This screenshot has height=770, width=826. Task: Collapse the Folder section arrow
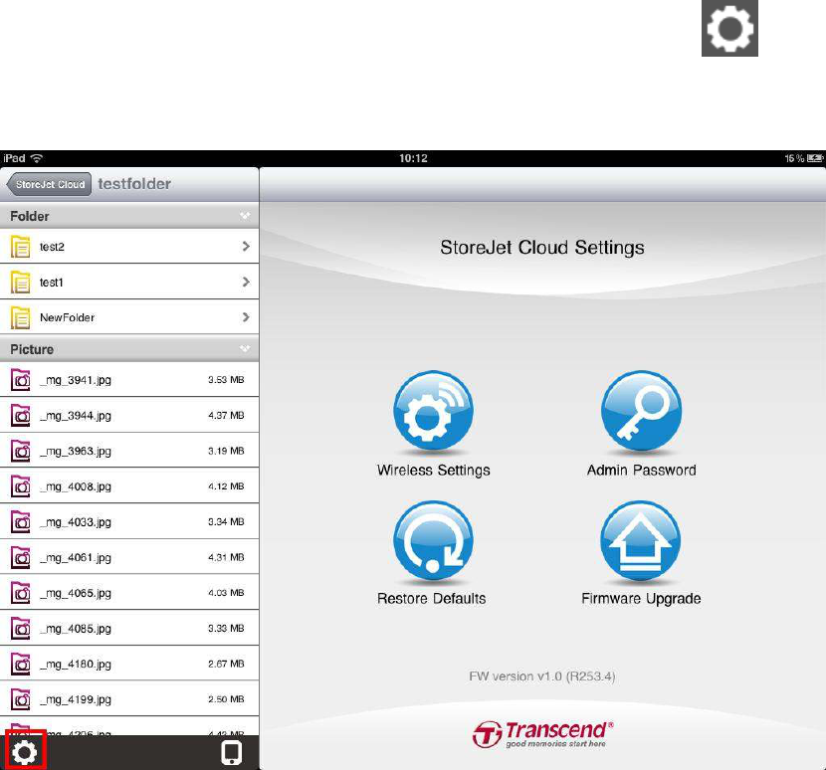coord(245,216)
